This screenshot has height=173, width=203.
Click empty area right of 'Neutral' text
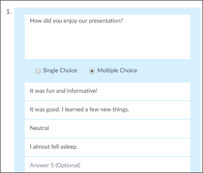119,129
